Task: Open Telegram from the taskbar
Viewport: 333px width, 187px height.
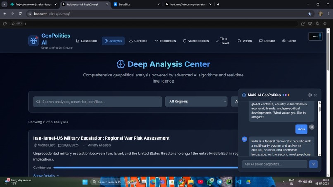Action: pos(219,182)
